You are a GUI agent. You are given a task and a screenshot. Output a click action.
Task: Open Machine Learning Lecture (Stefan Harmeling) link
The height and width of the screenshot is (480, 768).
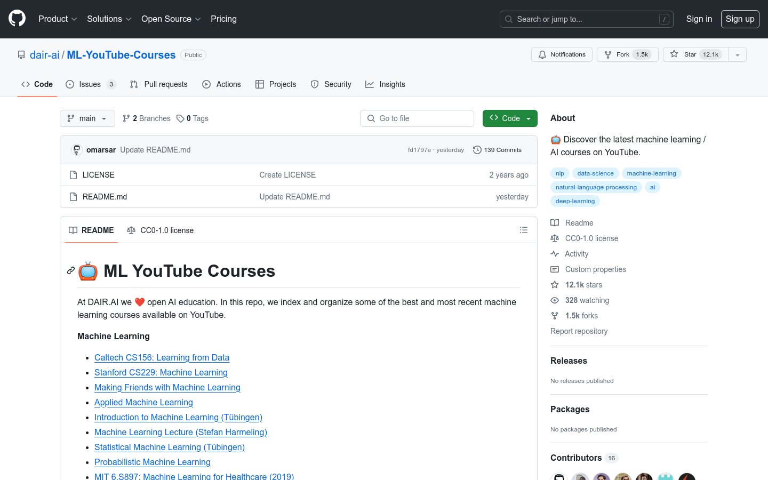pos(181,432)
